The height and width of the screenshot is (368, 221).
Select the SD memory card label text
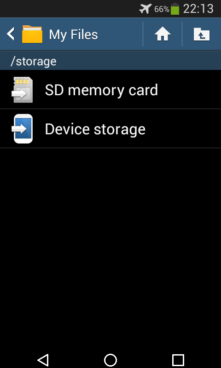[101, 90]
